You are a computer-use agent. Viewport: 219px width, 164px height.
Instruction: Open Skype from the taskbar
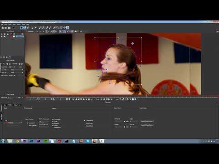click(88, 141)
